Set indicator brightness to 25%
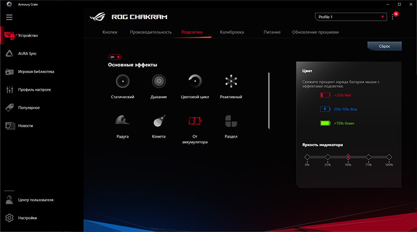Screen dimensions: 417x232 pyautogui.click(x=328, y=157)
